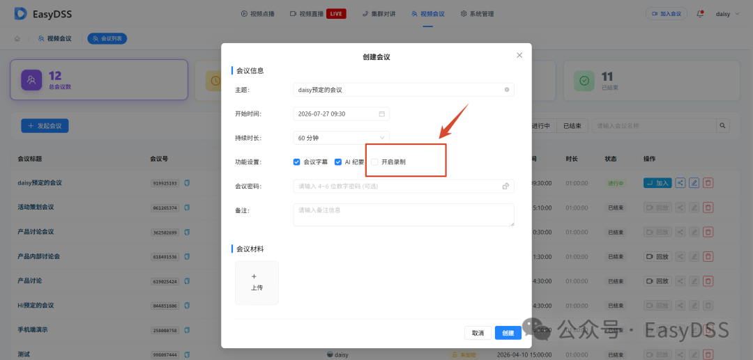
Task: Click the search magnifier icon
Action: pos(723,126)
